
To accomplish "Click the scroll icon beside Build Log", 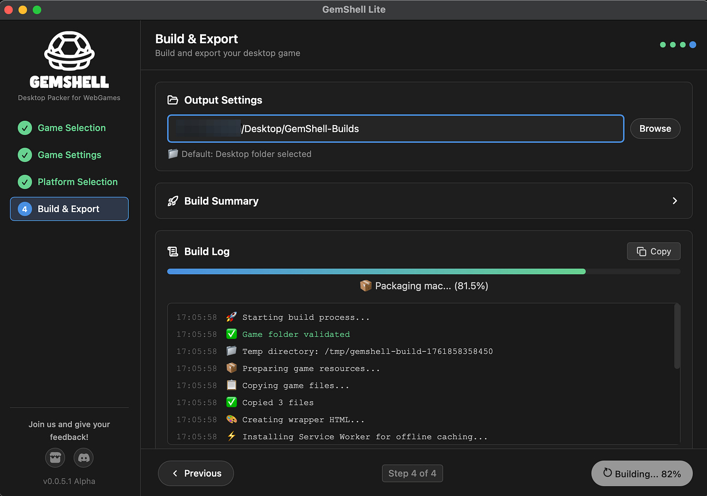I will (173, 251).
